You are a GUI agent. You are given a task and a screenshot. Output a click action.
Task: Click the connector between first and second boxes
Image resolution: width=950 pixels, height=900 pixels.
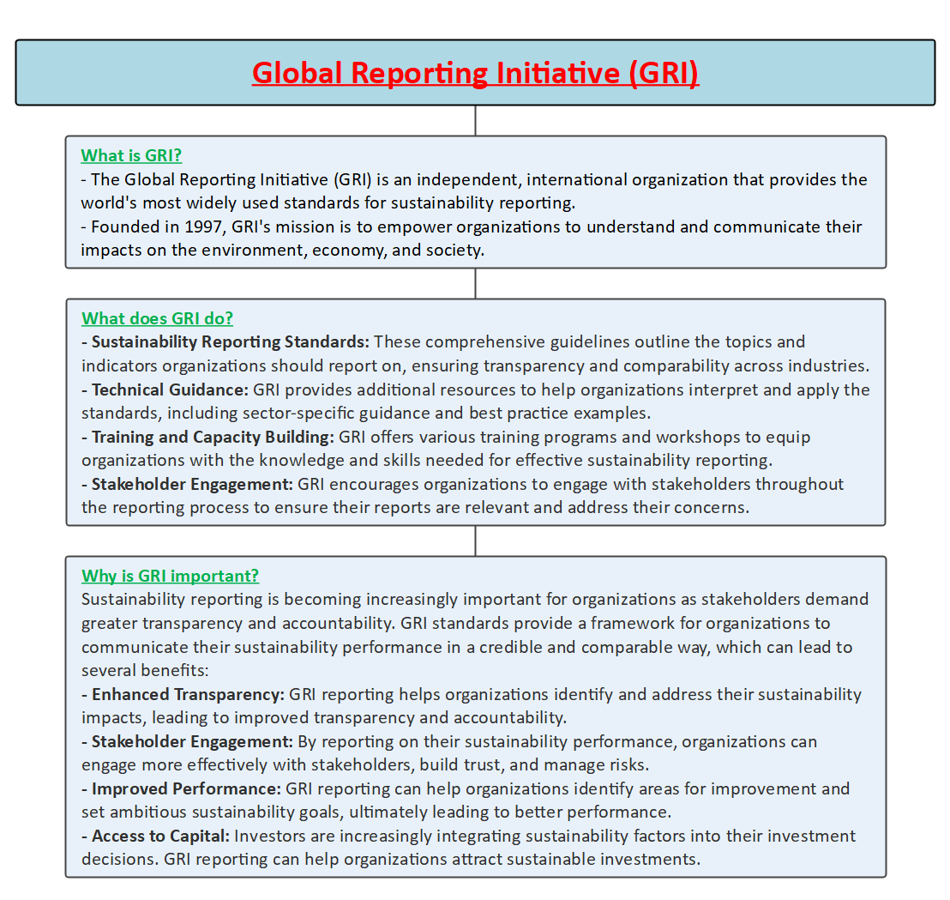point(475,281)
